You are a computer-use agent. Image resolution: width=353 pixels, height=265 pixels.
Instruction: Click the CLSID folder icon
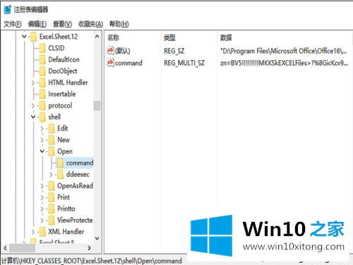click(x=42, y=48)
